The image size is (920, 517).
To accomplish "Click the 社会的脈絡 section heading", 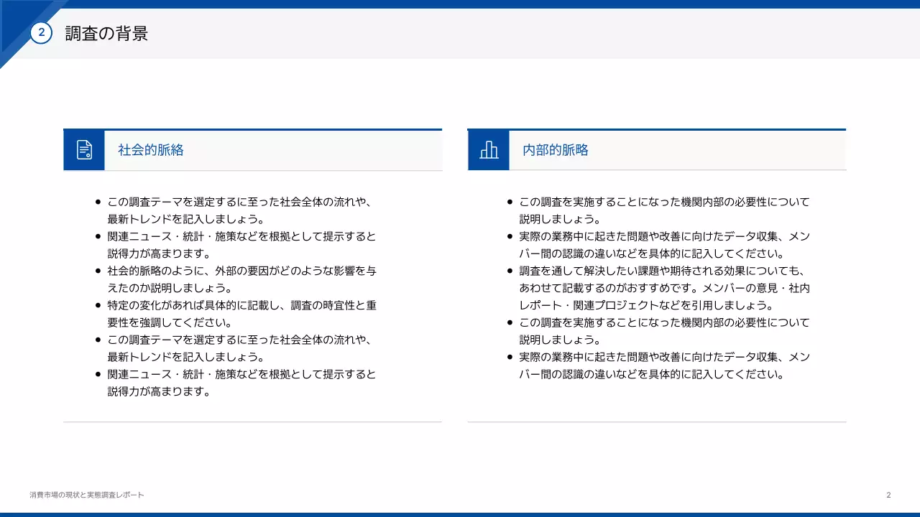I will [x=151, y=150].
